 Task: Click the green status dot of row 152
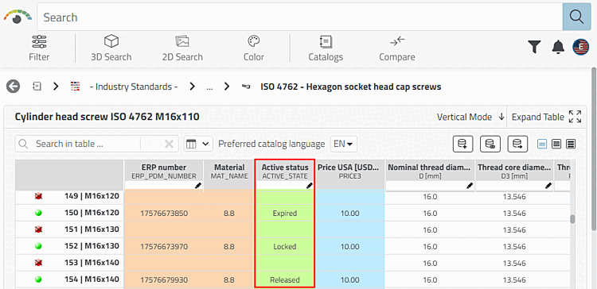click(38, 246)
